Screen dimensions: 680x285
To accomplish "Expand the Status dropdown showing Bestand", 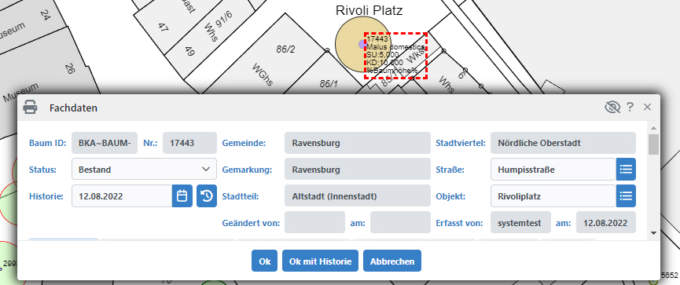I will 144,169.
